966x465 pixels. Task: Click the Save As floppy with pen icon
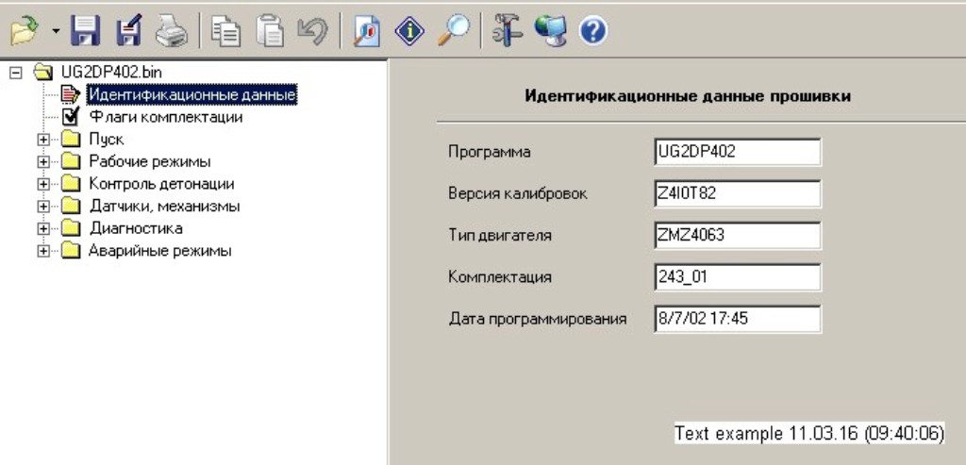point(128,31)
